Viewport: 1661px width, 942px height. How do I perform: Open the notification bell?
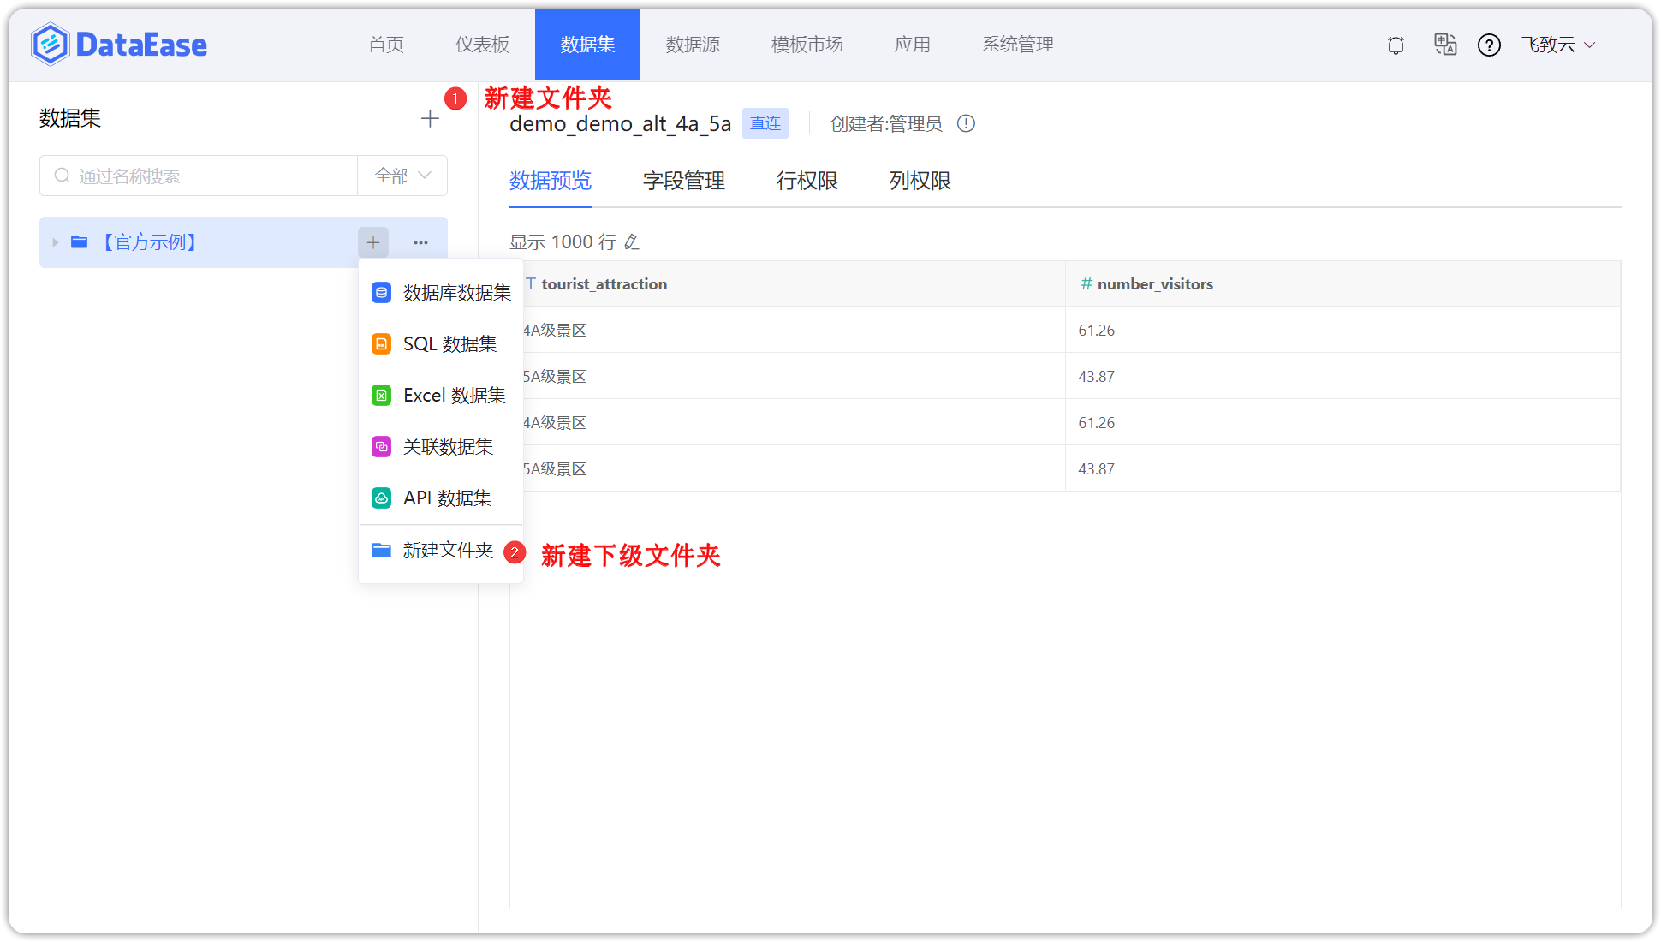1396,45
